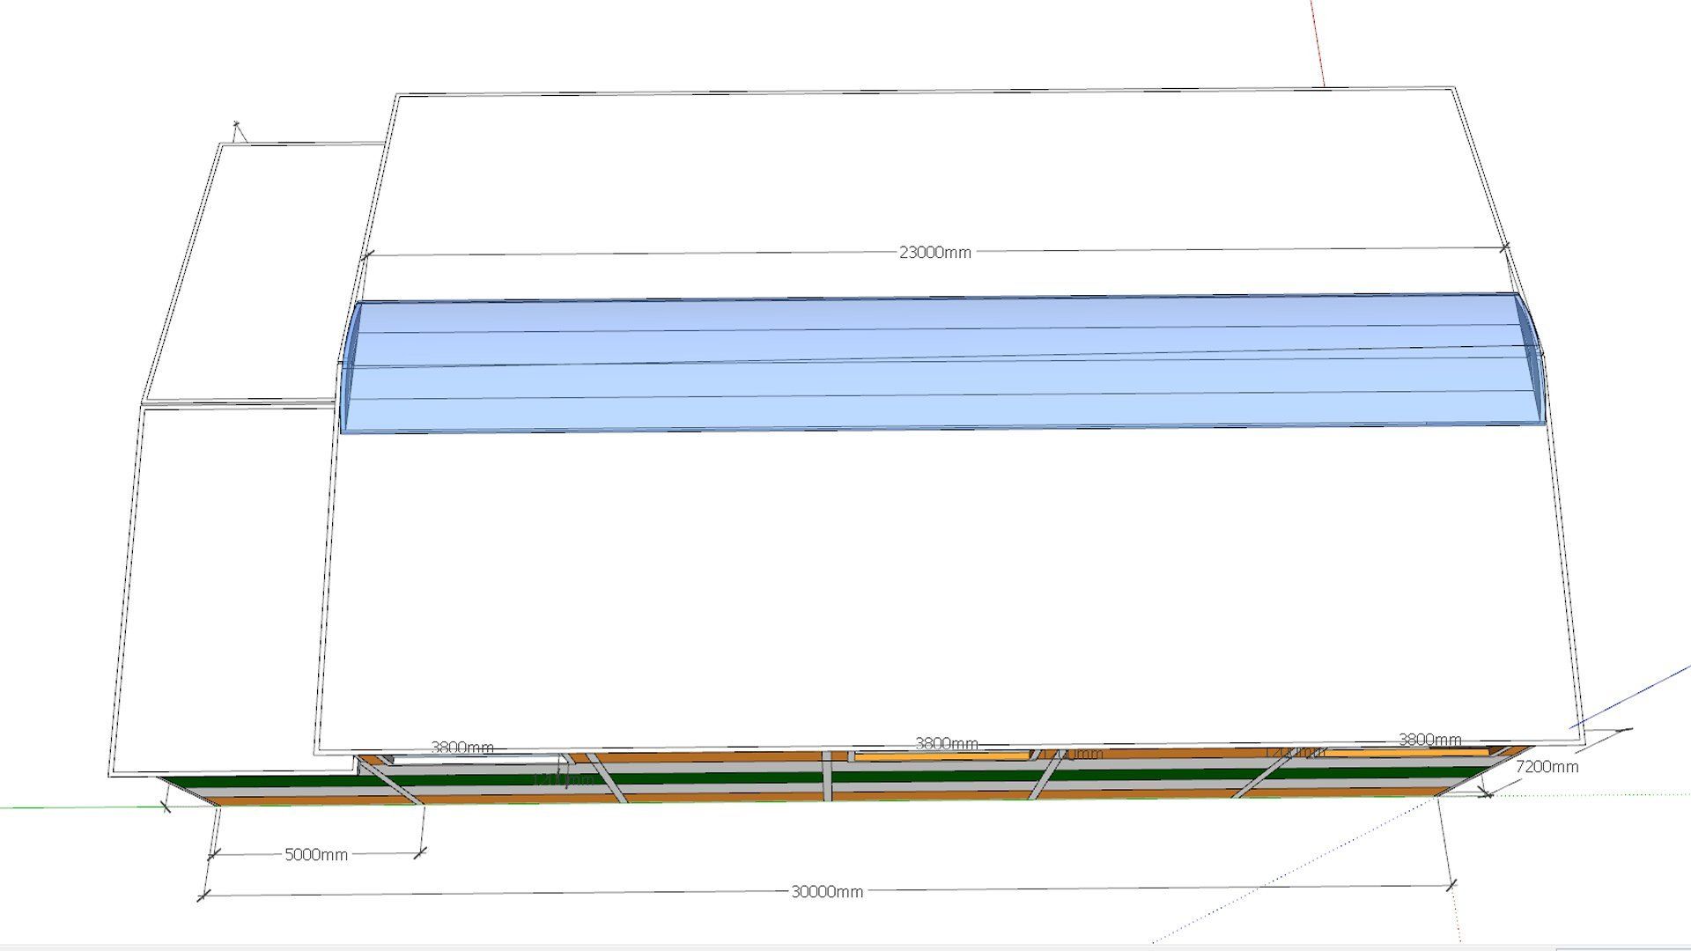Click the red axis line
1691x951 pixels.
[x=1318, y=44]
